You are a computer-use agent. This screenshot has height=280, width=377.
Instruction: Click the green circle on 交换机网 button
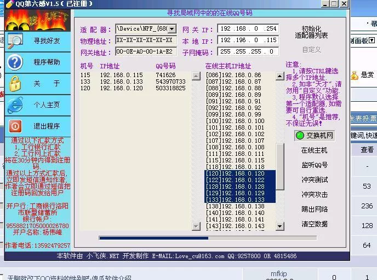tap(300, 136)
